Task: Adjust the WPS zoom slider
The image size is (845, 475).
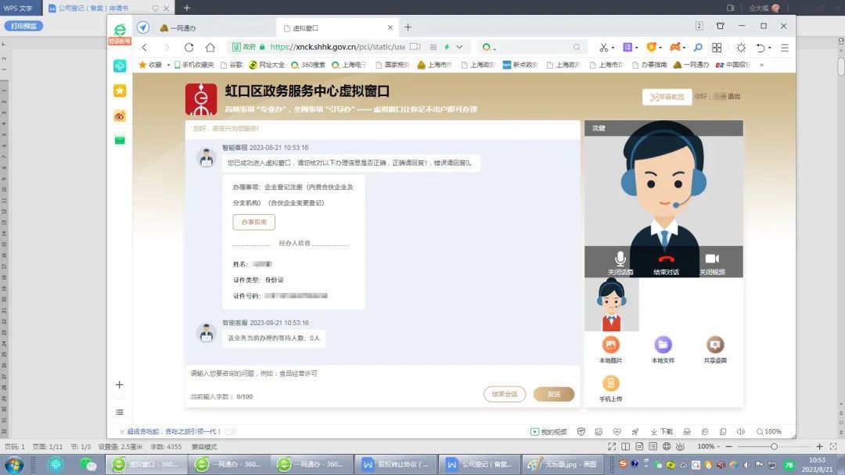Action: click(x=774, y=446)
